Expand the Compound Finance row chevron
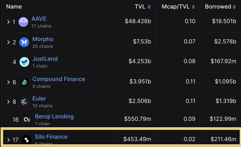 tap(8, 82)
